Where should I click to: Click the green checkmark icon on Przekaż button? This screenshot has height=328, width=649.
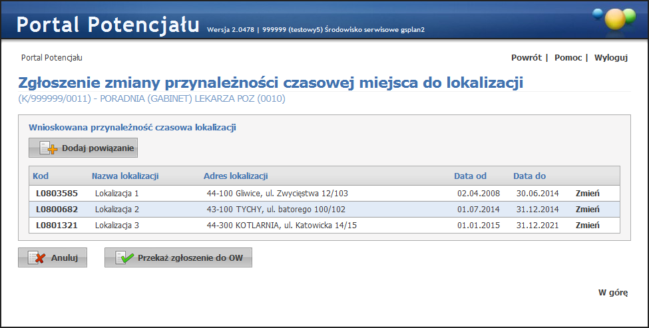(x=124, y=258)
